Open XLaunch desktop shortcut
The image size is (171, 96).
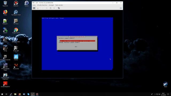point(5,39)
